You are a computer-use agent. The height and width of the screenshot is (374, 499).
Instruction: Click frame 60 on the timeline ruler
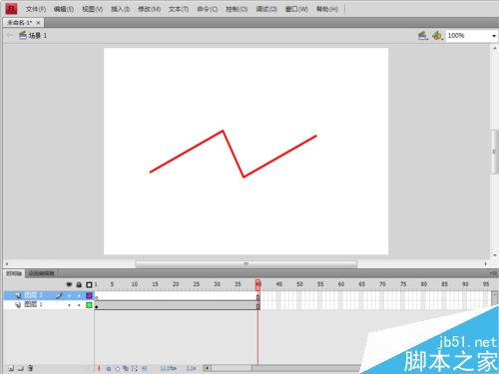pos(341,284)
